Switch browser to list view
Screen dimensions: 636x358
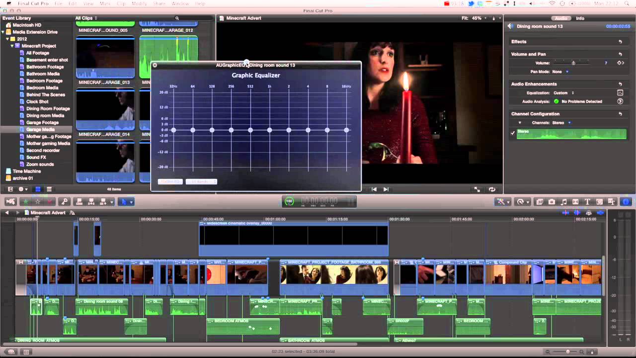pyautogui.click(x=49, y=189)
